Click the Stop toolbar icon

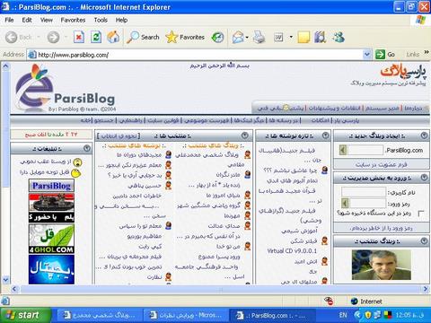(79, 38)
